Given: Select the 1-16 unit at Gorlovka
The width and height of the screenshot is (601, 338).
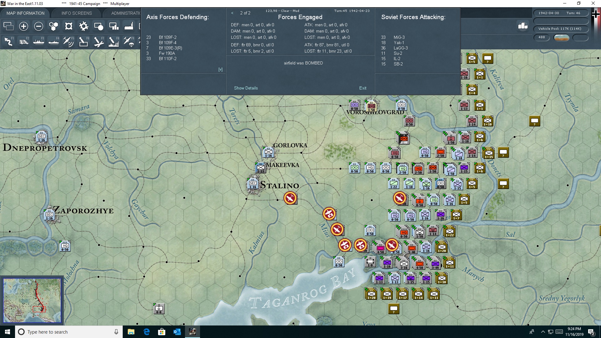Looking at the screenshot, I should pos(268,152).
